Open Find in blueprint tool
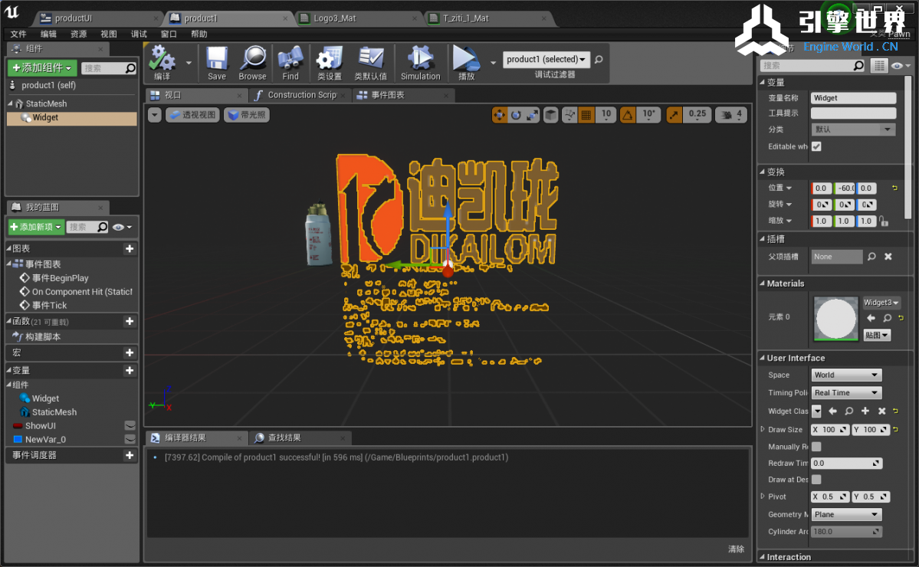The image size is (919, 567). point(290,63)
